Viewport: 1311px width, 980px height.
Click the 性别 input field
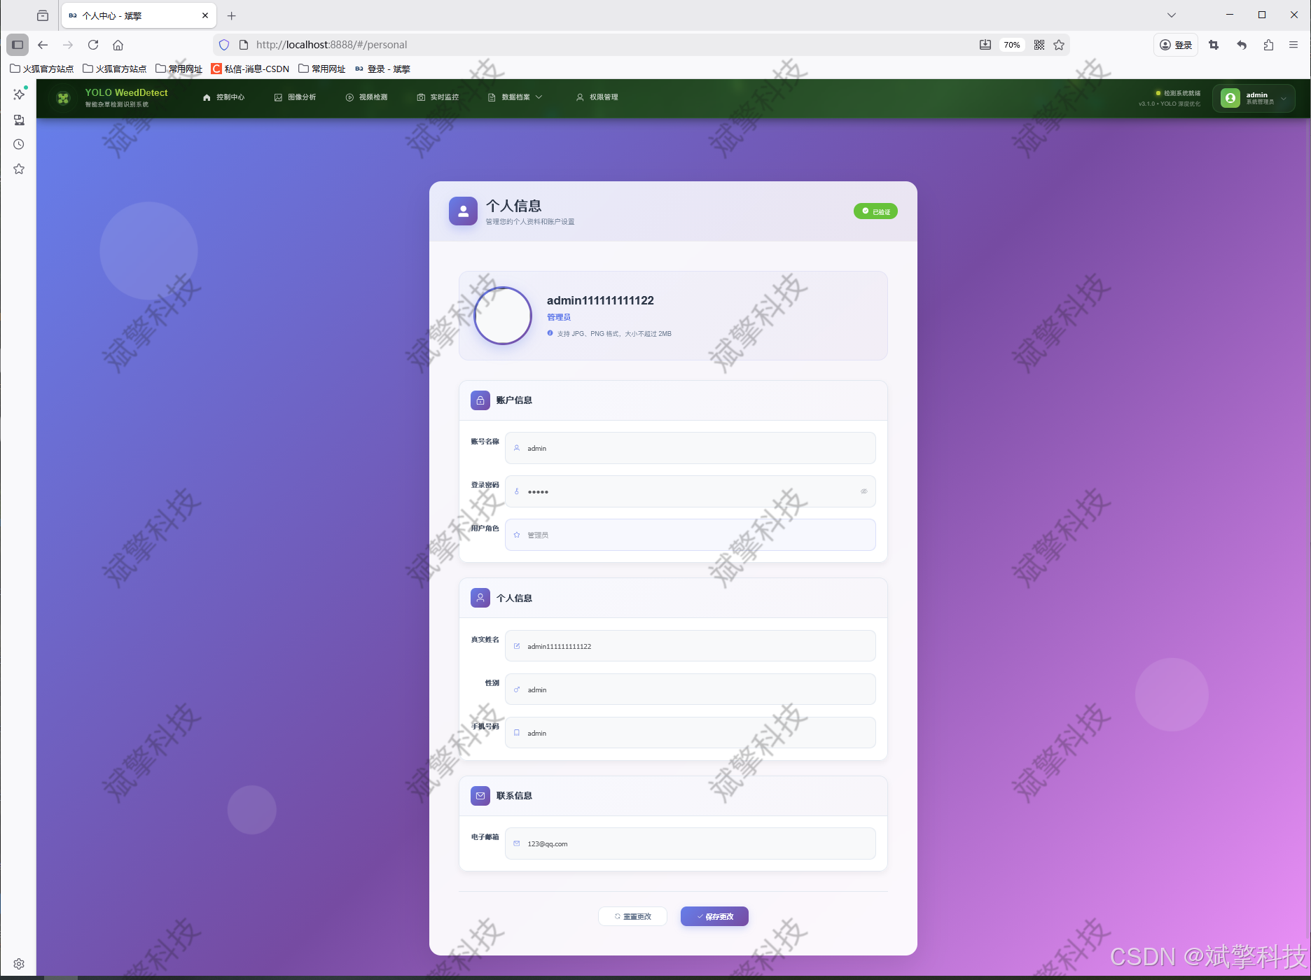[690, 689]
